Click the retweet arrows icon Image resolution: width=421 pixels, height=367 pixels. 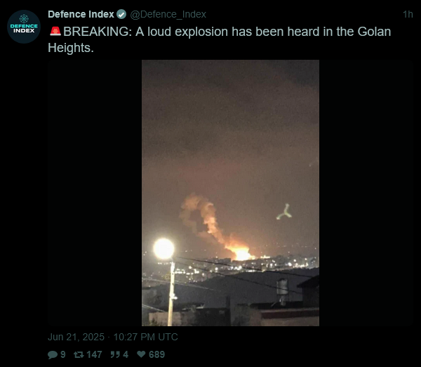point(79,354)
